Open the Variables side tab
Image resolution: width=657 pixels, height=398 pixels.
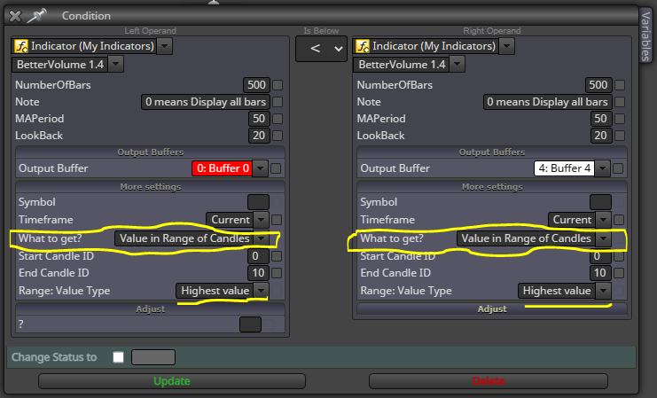click(646, 36)
